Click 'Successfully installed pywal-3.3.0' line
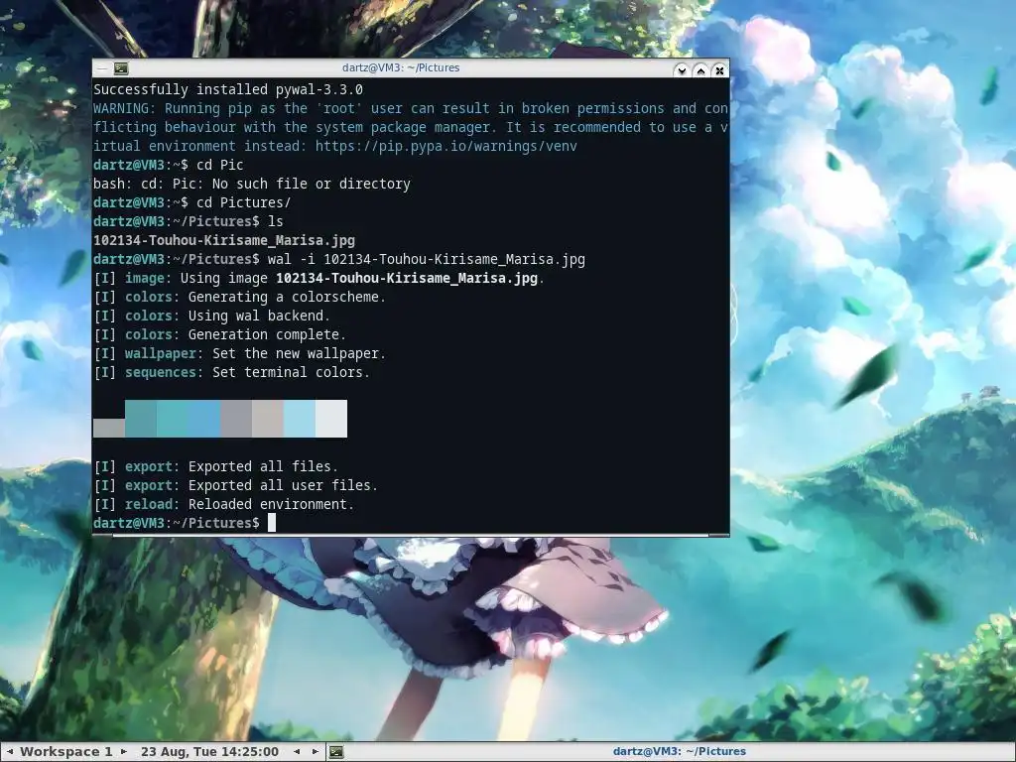 [228, 89]
